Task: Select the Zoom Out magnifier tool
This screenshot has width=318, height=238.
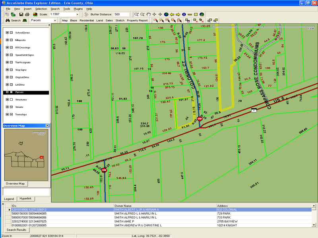Action: tap(142, 14)
